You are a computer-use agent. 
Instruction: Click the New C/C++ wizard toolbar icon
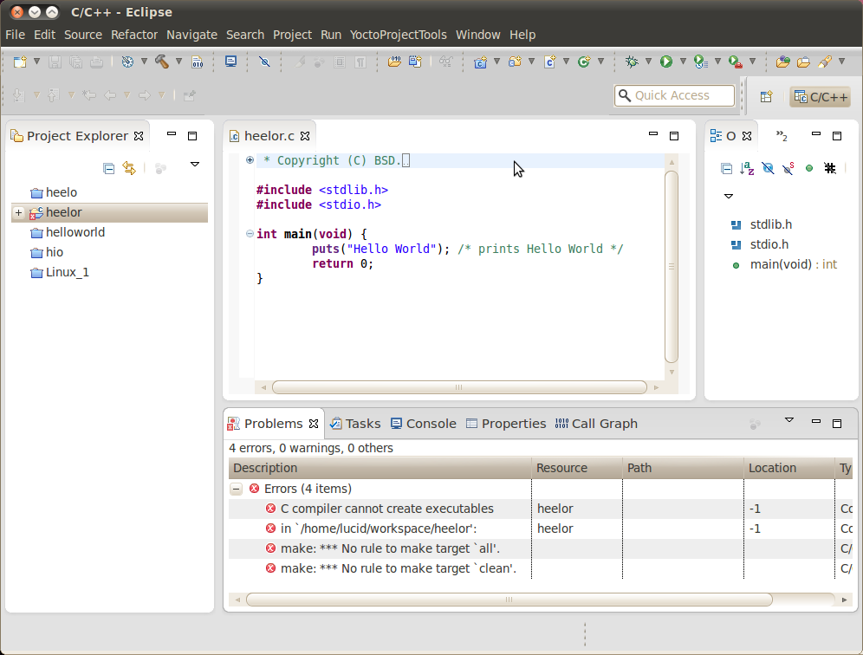coord(482,62)
